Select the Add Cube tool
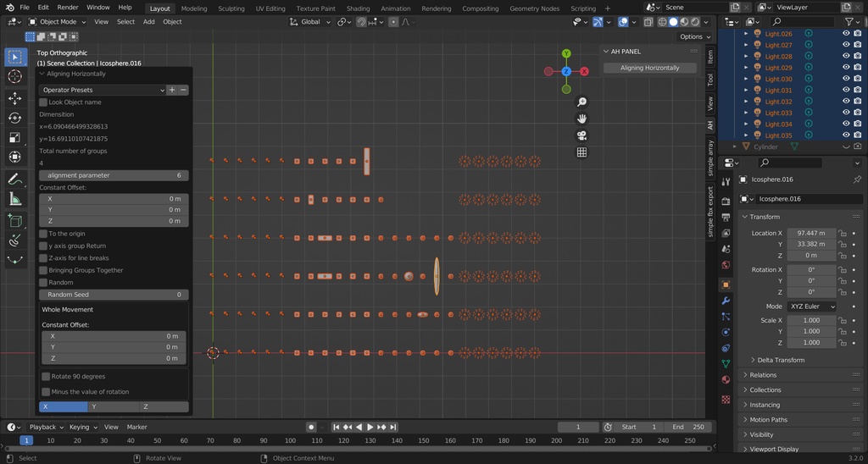 [15, 221]
